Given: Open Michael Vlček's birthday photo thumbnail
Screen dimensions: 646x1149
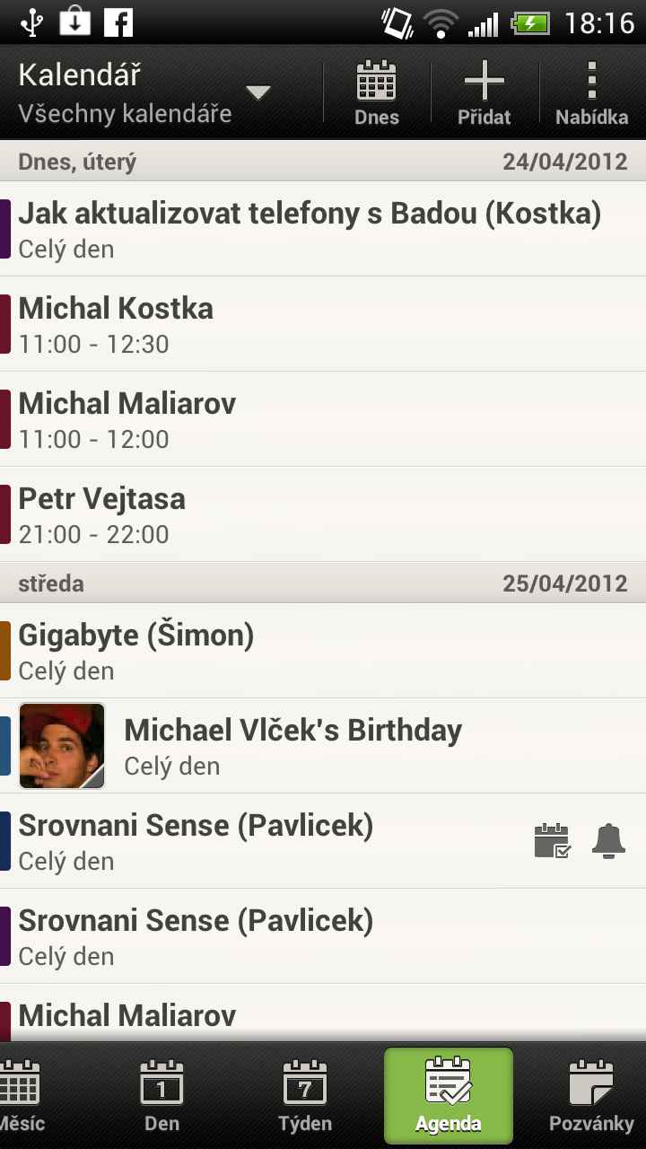Looking at the screenshot, I should pyautogui.click(x=62, y=746).
